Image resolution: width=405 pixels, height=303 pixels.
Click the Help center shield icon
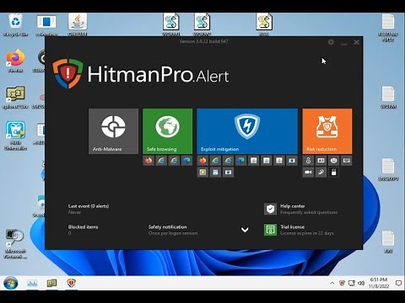pyautogui.click(x=270, y=209)
